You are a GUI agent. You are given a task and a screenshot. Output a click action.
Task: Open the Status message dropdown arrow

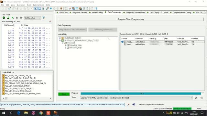[191, 98]
